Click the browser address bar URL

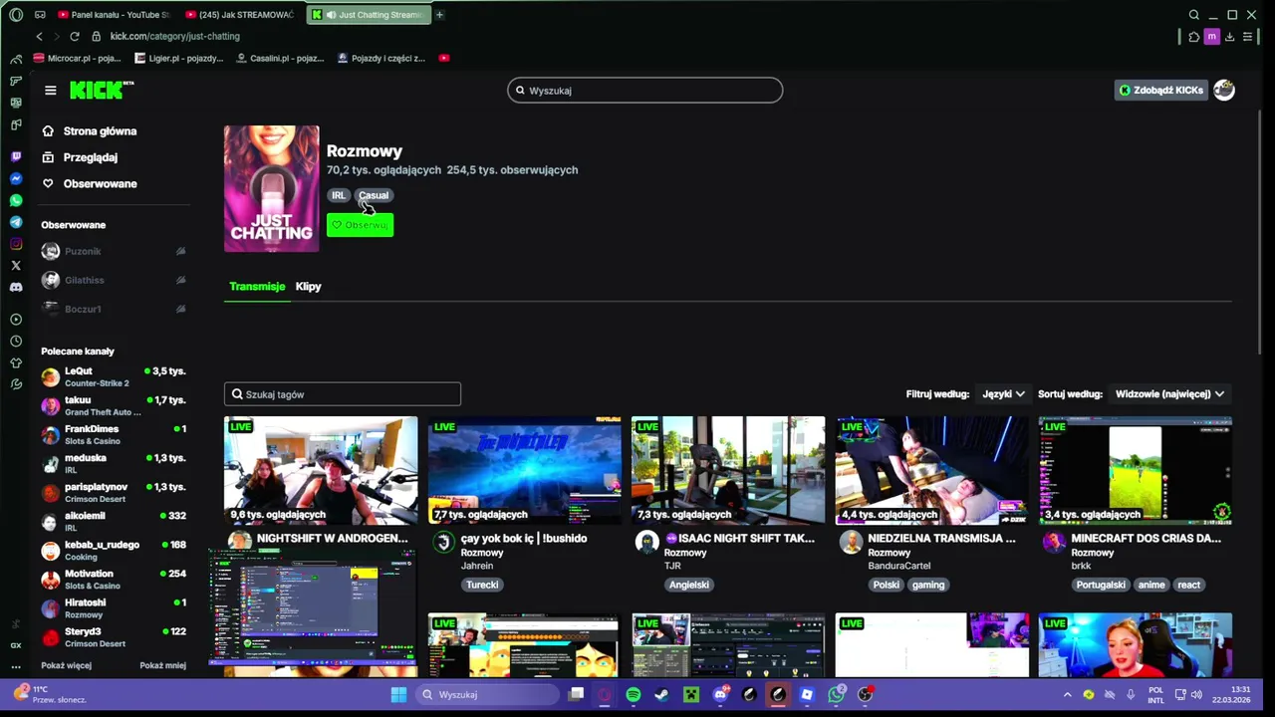(x=174, y=36)
